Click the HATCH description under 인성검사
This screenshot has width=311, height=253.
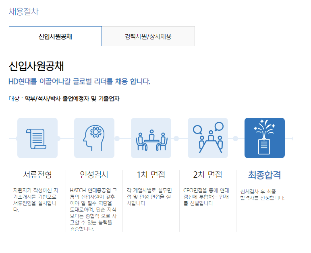(x=94, y=209)
